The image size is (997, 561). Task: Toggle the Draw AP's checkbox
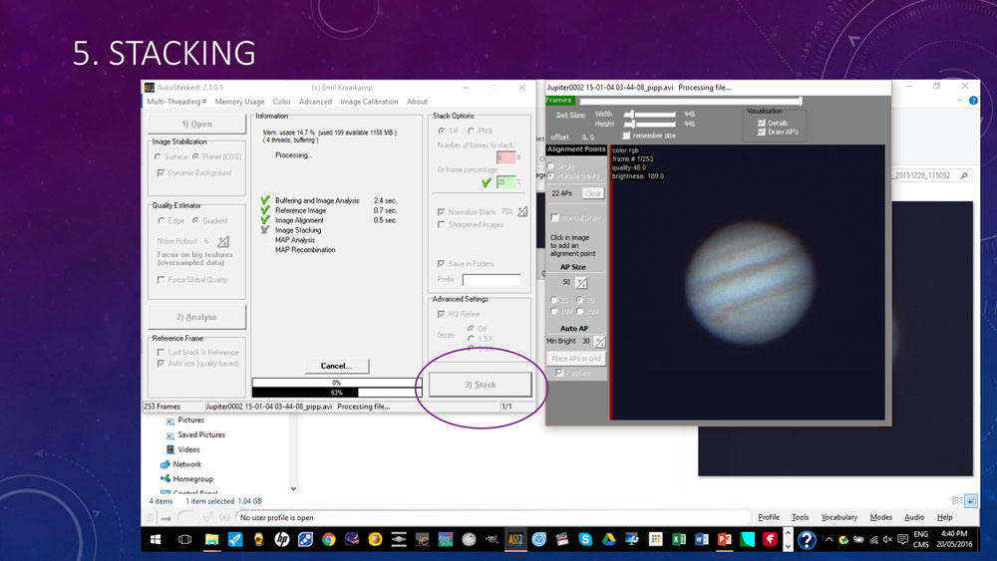(x=761, y=132)
